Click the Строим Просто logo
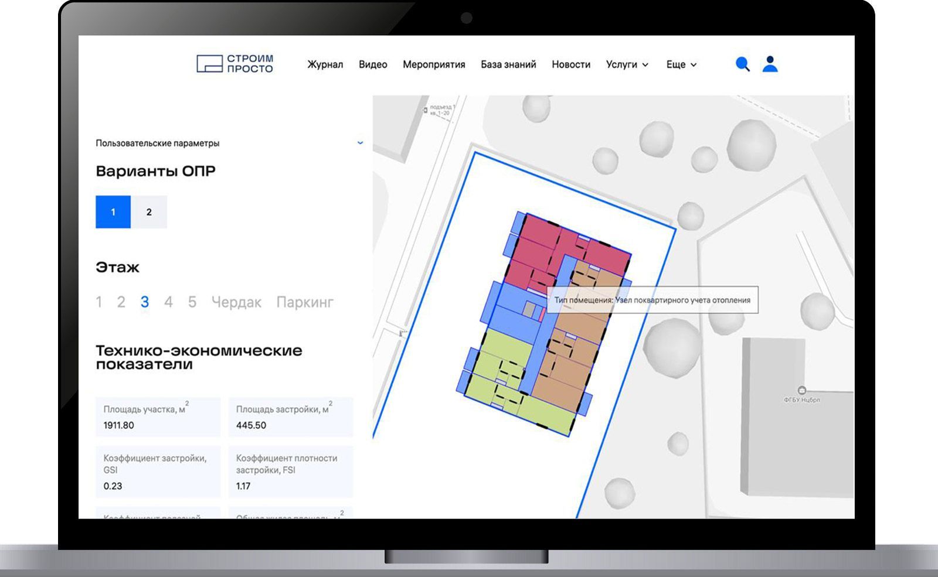Viewport: 938px width, 577px height. pos(235,64)
